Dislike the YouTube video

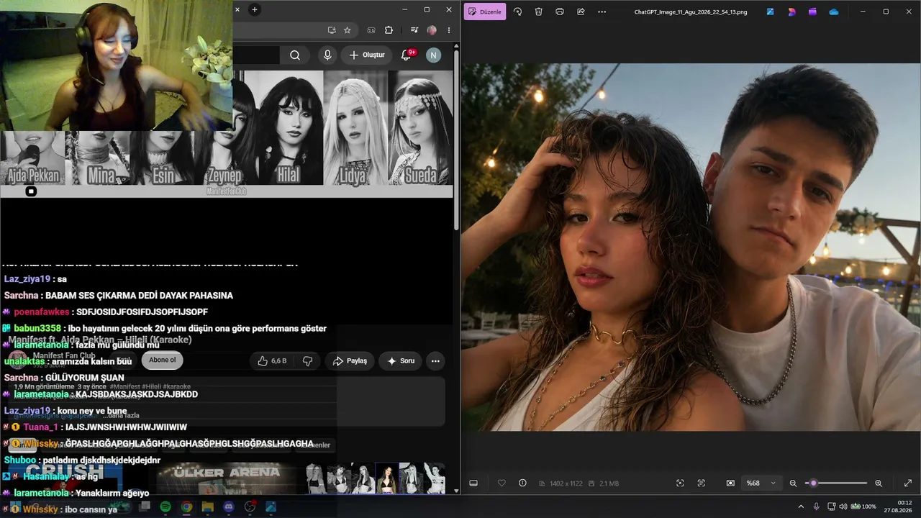(307, 361)
